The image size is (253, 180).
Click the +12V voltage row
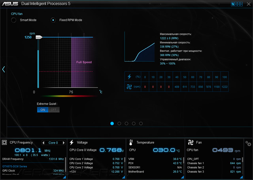click(96, 172)
